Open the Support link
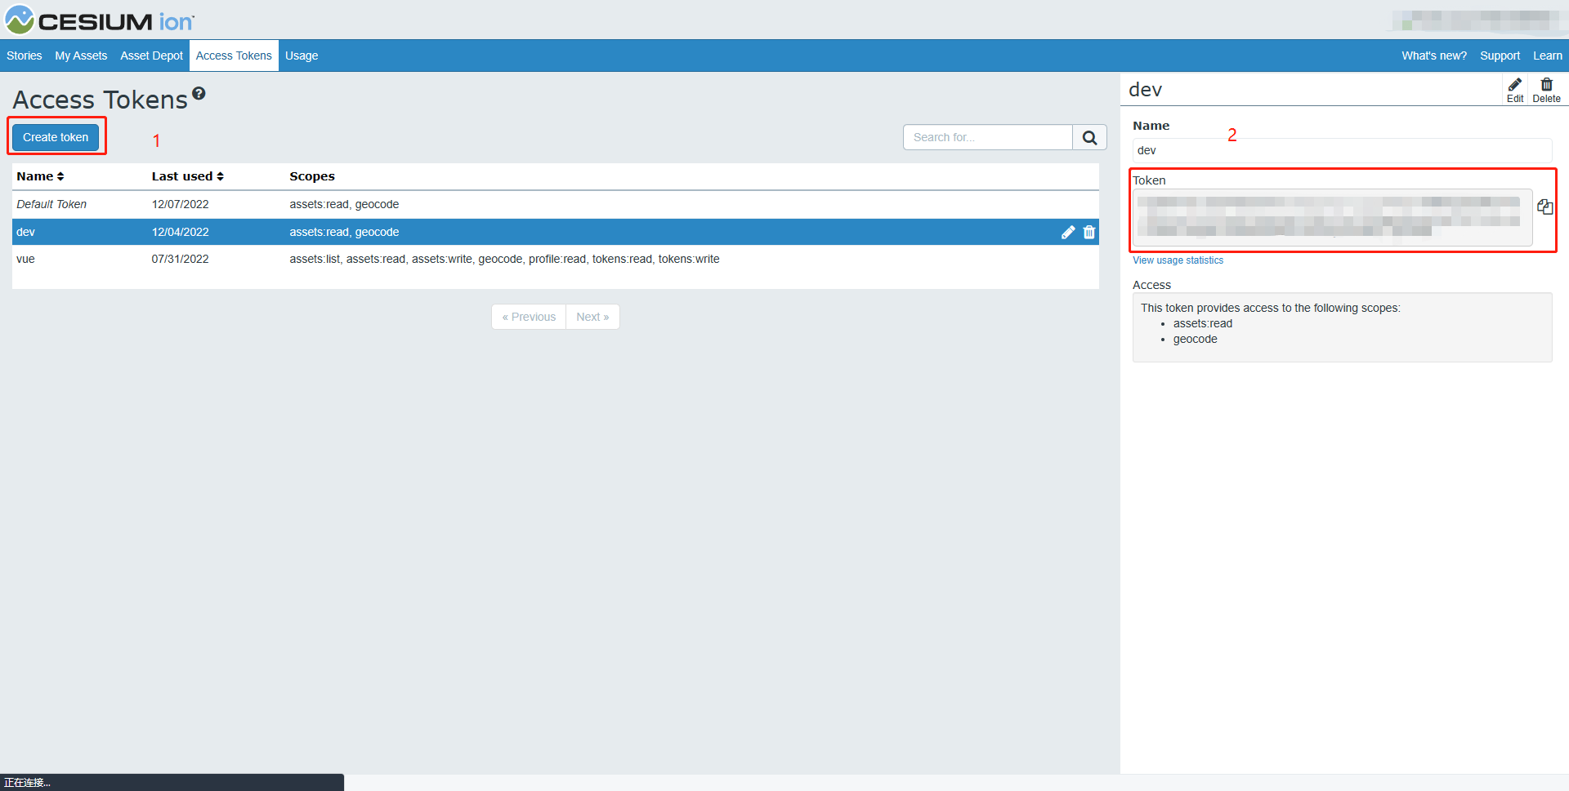 pos(1500,56)
